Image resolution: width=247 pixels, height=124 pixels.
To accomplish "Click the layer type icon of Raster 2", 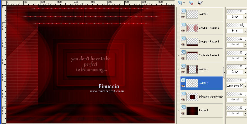I will (183, 66).
